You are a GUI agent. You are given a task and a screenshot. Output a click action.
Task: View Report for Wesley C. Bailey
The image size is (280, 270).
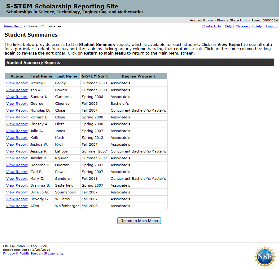click(x=17, y=83)
